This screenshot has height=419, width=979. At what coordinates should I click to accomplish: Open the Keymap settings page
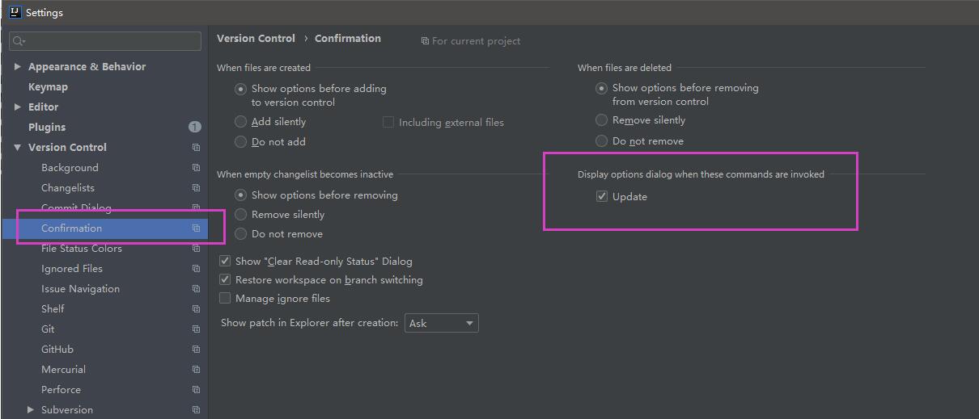[48, 87]
